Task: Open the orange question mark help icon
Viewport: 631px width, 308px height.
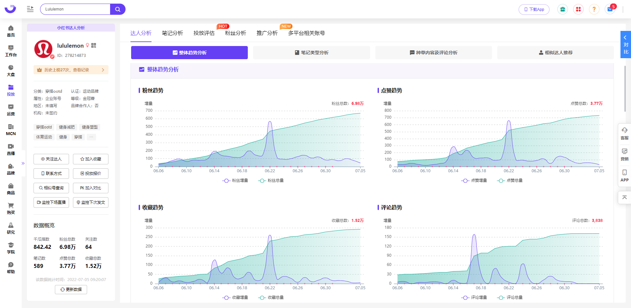Action: (x=594, y=9)
